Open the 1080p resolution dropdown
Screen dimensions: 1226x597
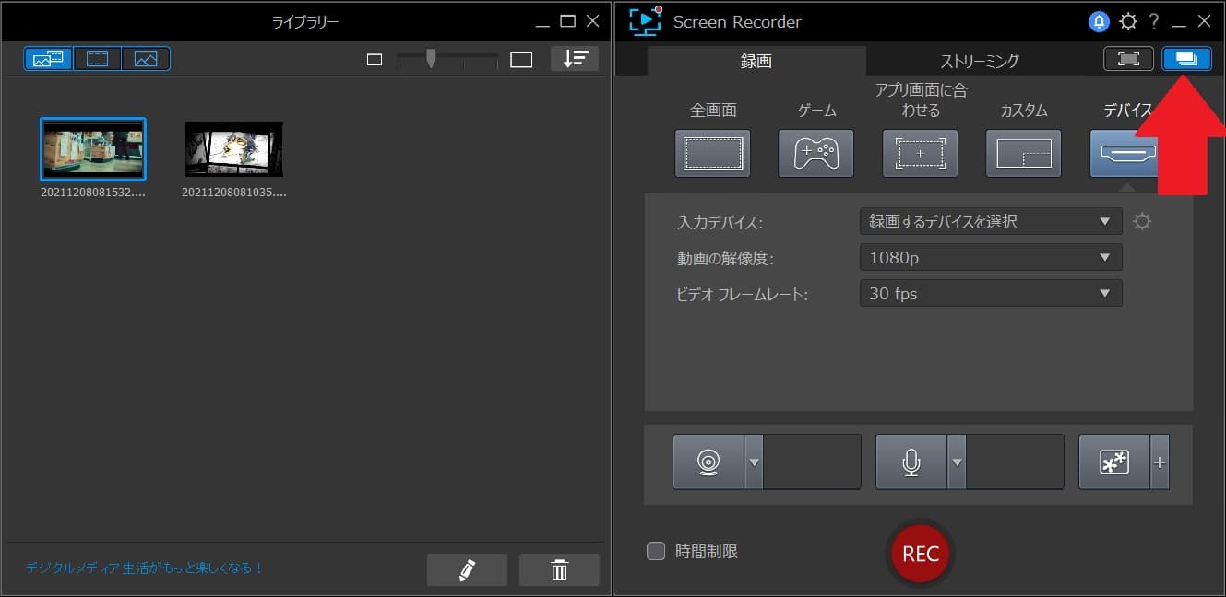[990, 257]
